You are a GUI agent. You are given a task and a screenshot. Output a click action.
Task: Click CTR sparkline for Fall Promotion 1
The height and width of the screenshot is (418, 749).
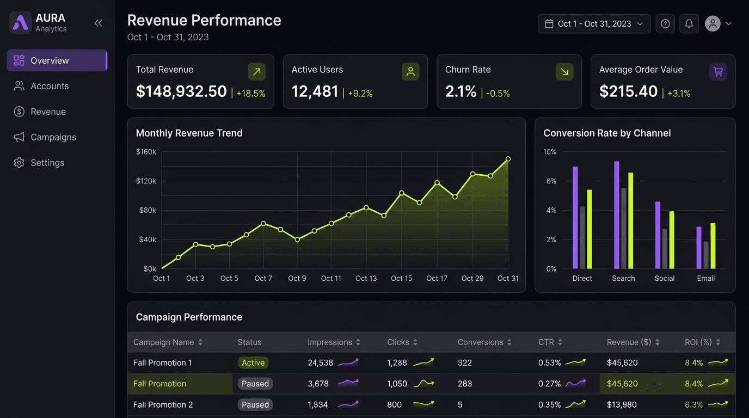575,362
